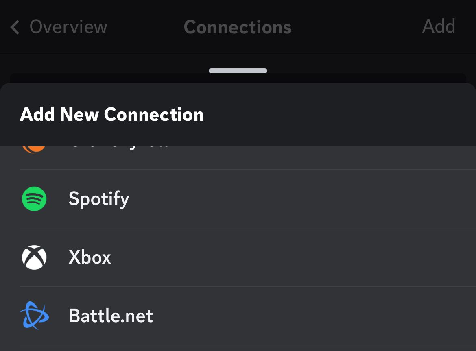
Task: Tap the blue Battle.net emblem
Action: point(34,316)
